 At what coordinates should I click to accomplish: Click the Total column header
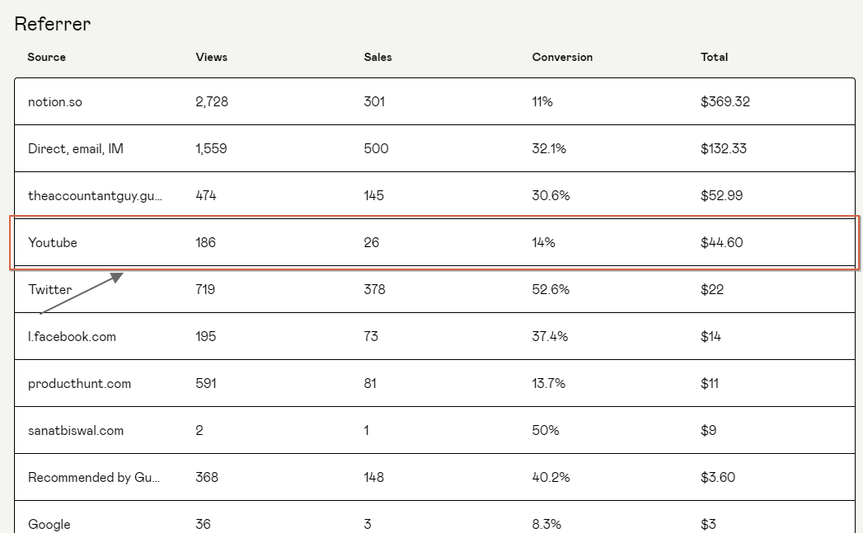tap(714, 57)
